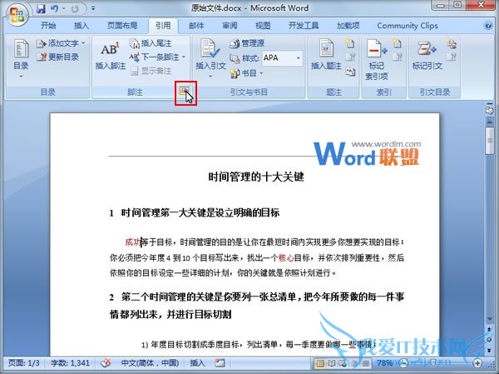Switch to Web Layout view

pos(343,363)
